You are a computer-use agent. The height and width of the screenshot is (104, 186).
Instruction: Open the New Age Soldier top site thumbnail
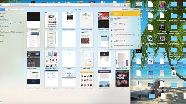pos(34,59)
